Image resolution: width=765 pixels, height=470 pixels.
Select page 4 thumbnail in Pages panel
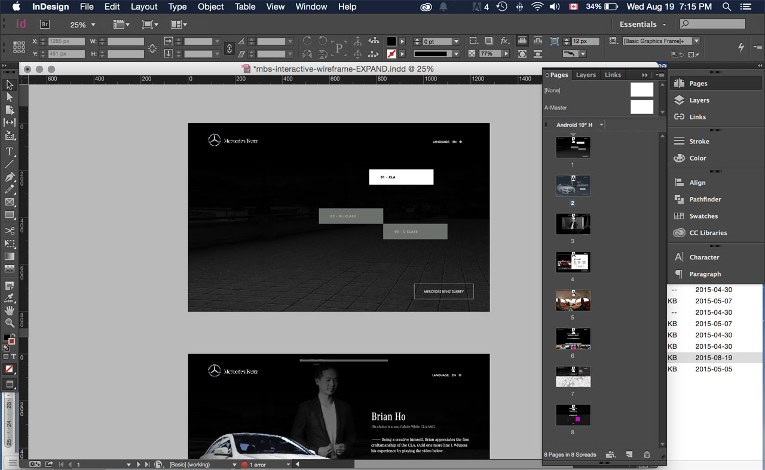click(x=573, y=262)
